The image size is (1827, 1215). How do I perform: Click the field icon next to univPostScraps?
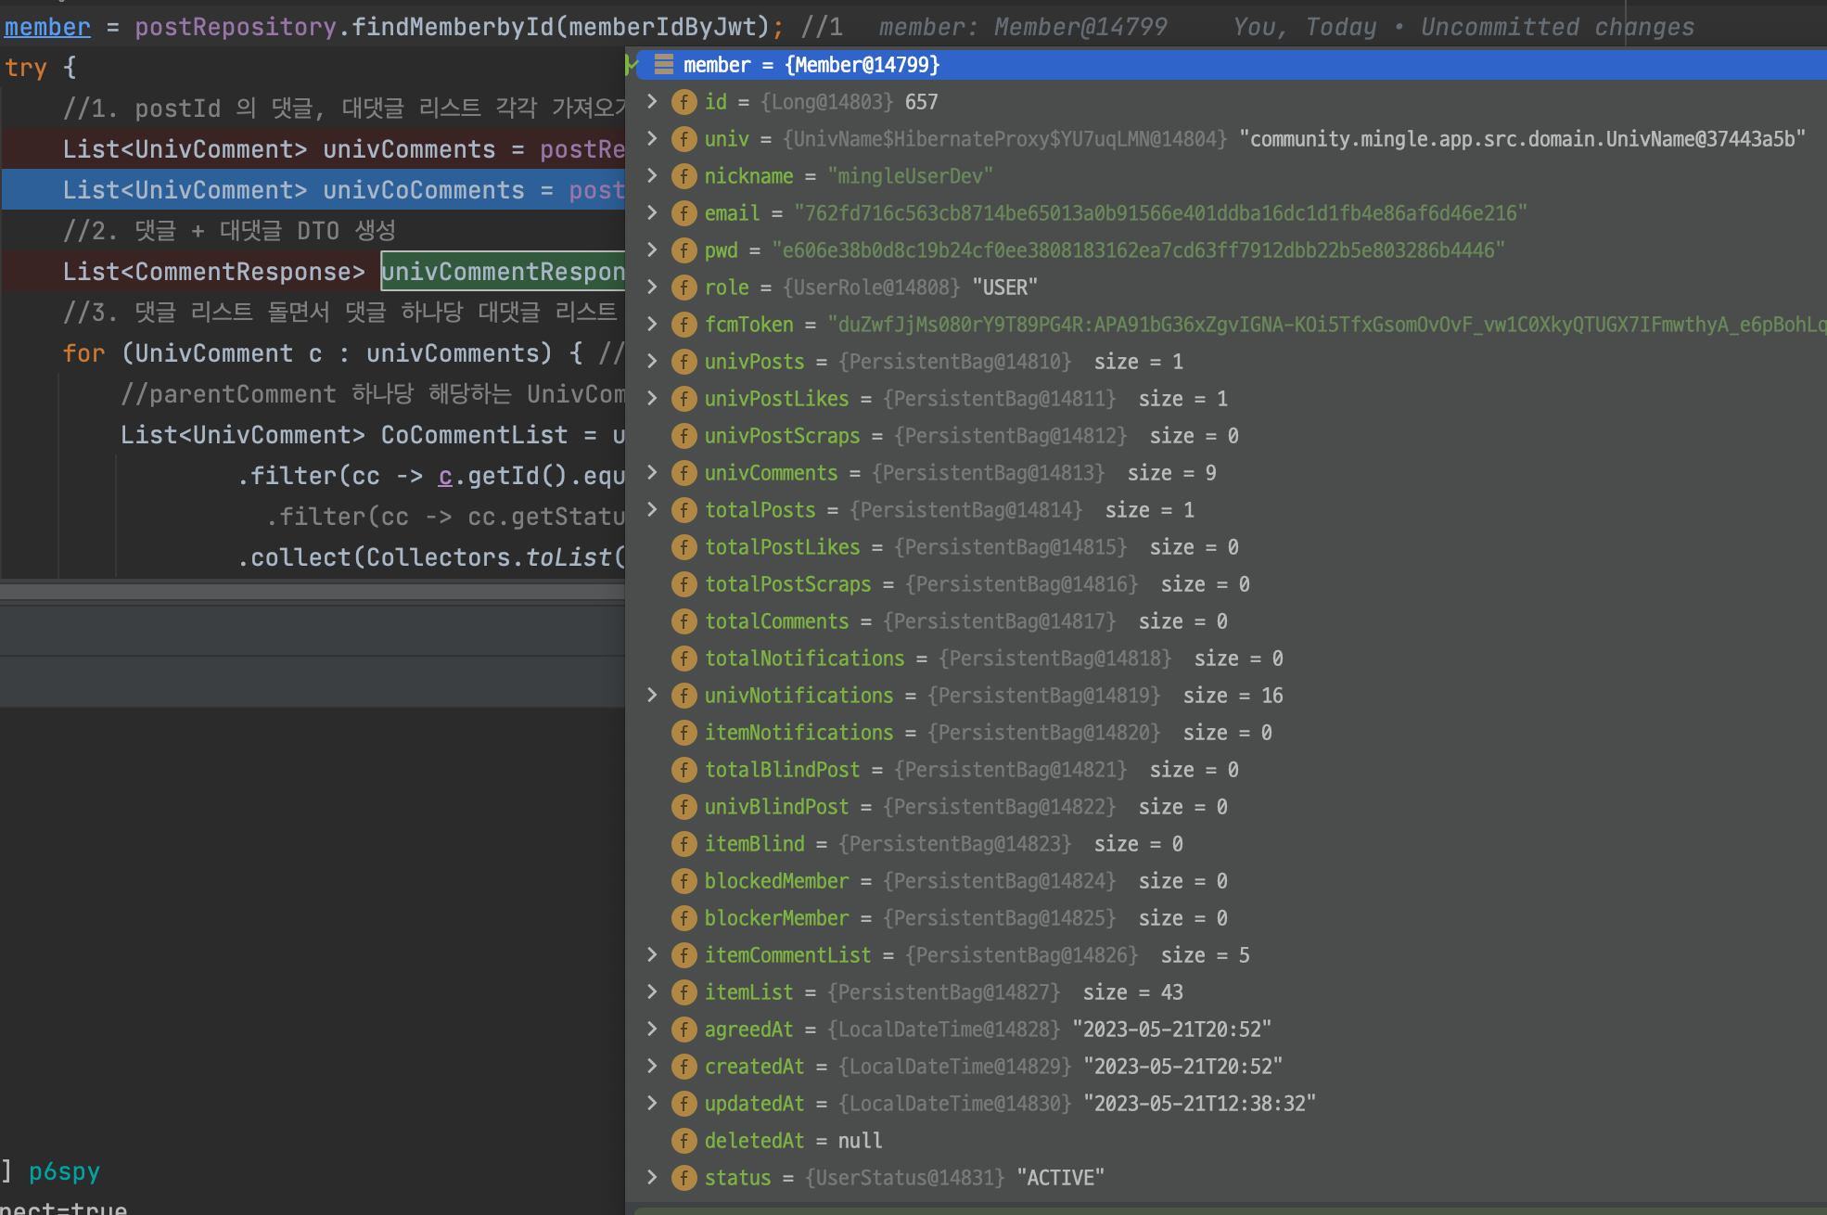[684, 436]
